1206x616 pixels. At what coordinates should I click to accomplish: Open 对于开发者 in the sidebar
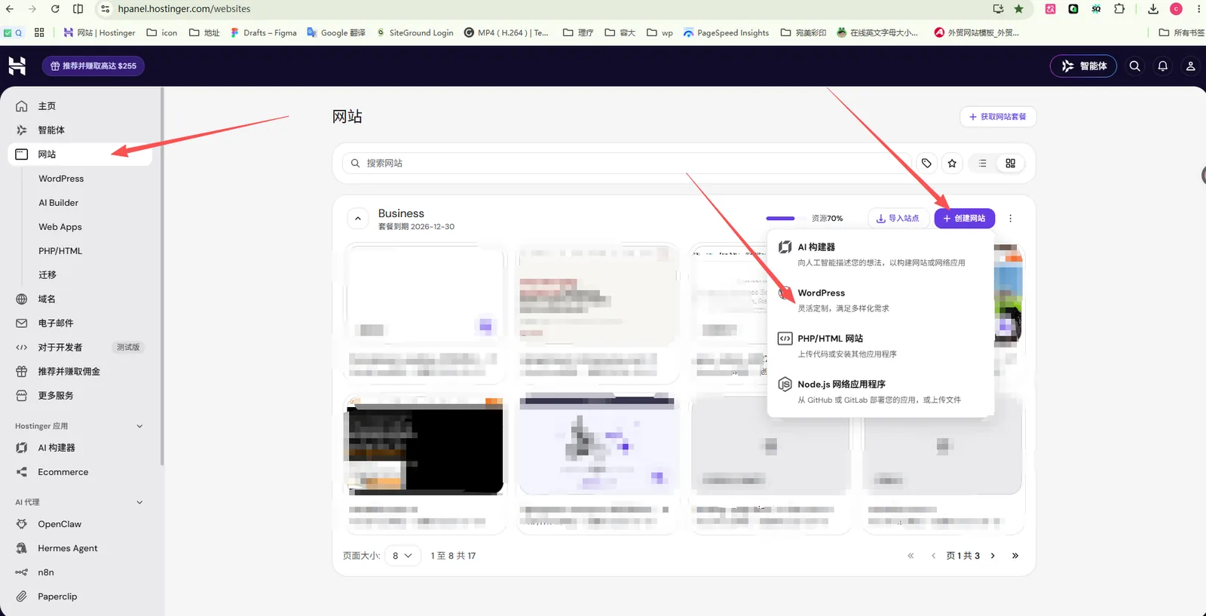click(x=80, y=348)
